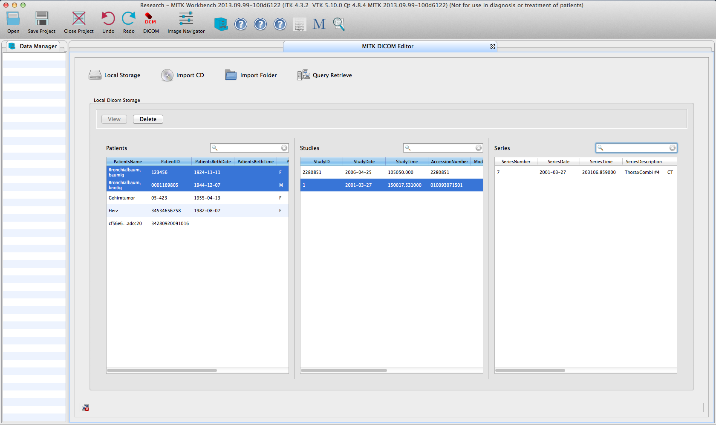The width and height of the screenshot is (716, 425).
Task: Click the Open file toolbar icon
Action: pos(13,19)
